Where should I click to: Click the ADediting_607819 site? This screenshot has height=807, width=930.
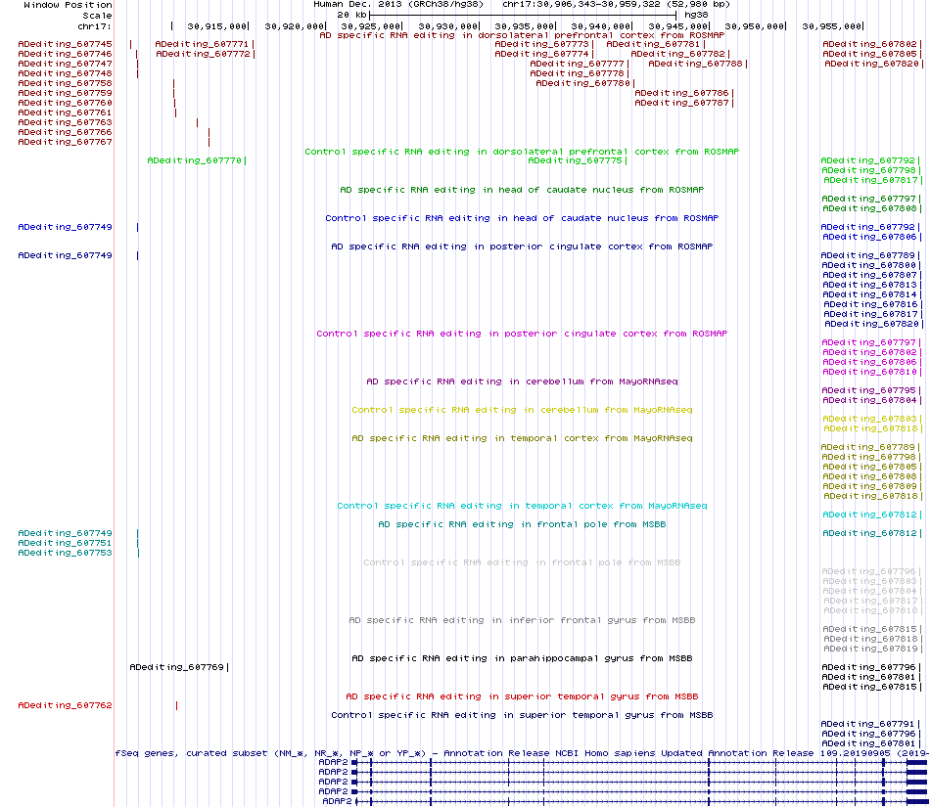click(x=872, y=649)
